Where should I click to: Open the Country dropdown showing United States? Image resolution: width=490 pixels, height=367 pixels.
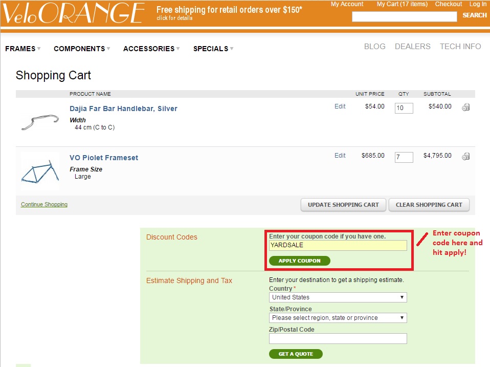[338, 297]
